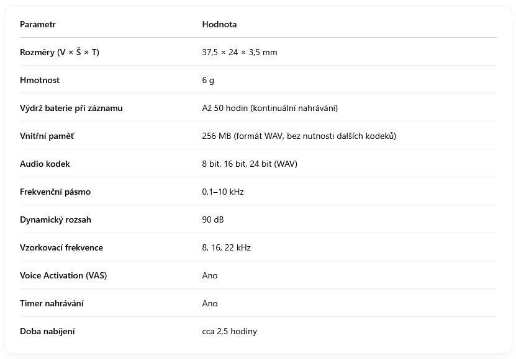The width and height of the screenshot is (516, 359).
Task: Click the Až 50 hodin battery value
Action: (x=270, y=108)
